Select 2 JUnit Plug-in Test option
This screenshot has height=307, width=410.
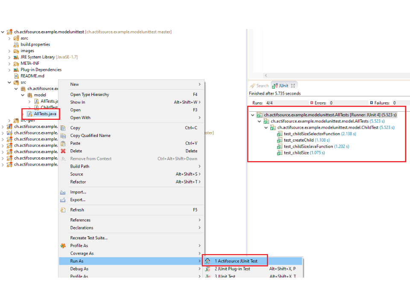232,269
